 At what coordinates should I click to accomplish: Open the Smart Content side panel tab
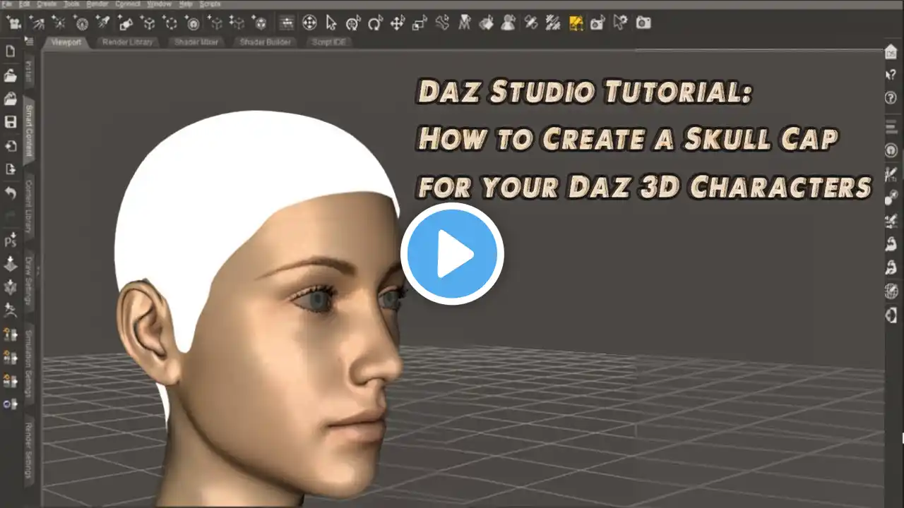pyautogui.click(x=30, y=131)
